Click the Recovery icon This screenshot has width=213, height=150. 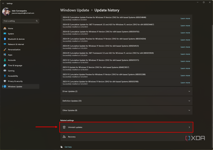click(64, 137)
